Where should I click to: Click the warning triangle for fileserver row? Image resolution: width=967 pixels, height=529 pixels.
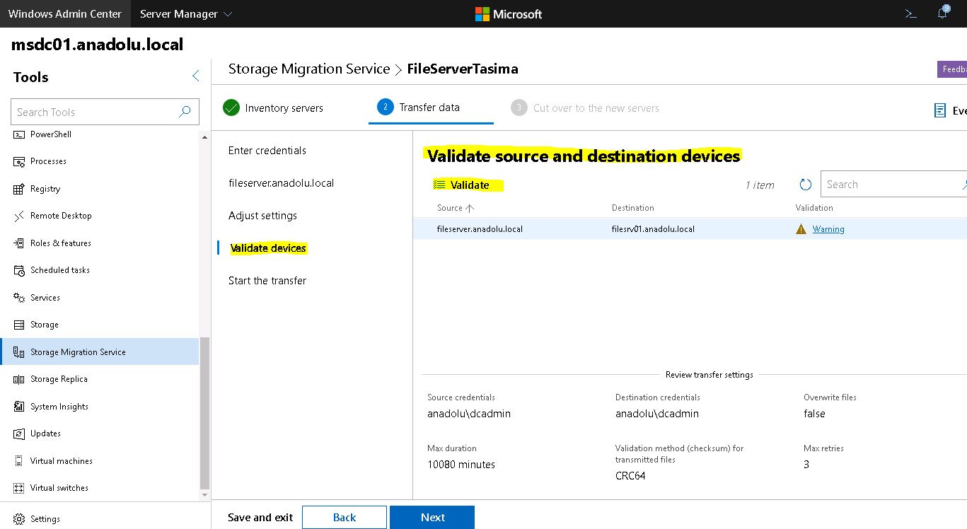(801, 229)
